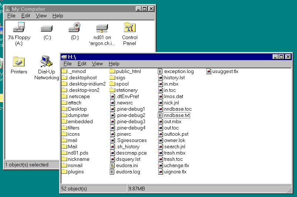Select the eudora.ini file icon
This screenshot has width=297, height=197.
(113, 166)
